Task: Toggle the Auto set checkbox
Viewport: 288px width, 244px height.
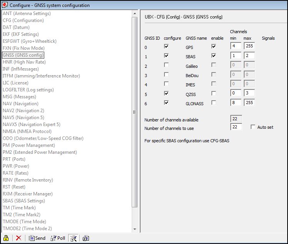Action: [x=253, y=127]
